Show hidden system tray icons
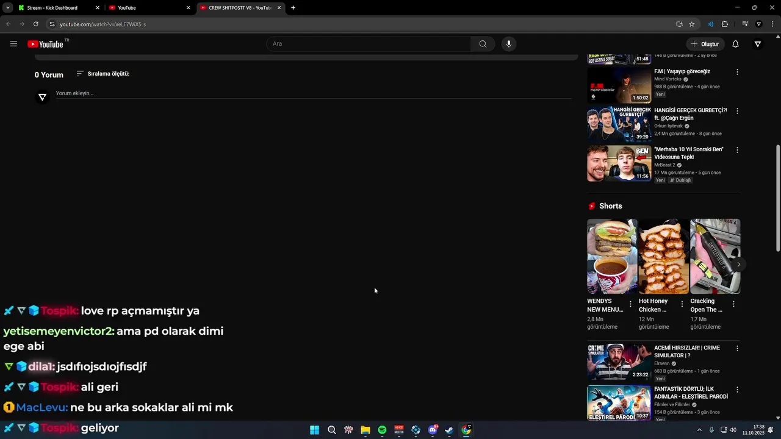The image size is (781, 439). tap(699, 430)
